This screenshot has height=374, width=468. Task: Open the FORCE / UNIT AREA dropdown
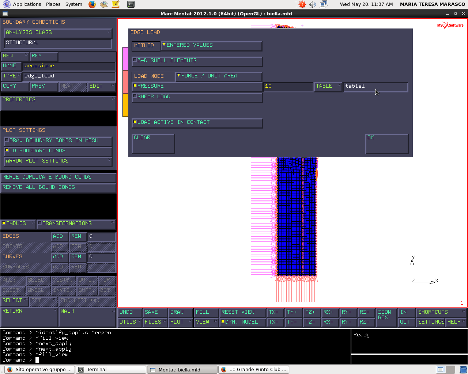click(219, 76)
